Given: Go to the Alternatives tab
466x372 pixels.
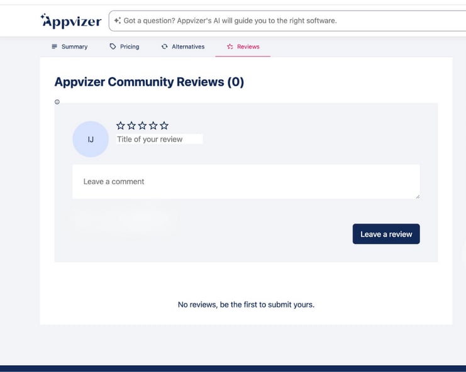Looking at the screenshot, I should (x=182, y=46).
